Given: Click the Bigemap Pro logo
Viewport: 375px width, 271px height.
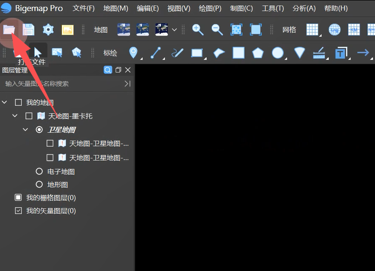Looking at the screenshot, I should (x=6, y=8).
